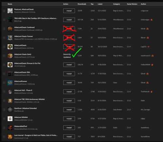163x142 pixels.
Task: Install the PassLoot_AtlasLootClassic addon
Action: pos(69,11)
